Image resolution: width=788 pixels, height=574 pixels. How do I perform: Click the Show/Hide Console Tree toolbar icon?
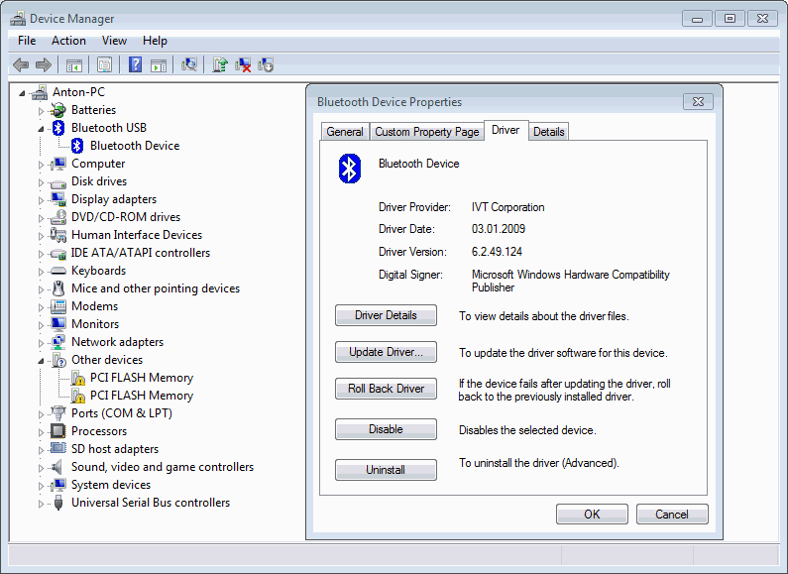click(x=73, y=65)
